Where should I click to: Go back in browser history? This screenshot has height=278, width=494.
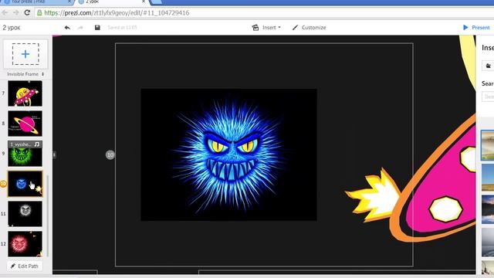5,12
